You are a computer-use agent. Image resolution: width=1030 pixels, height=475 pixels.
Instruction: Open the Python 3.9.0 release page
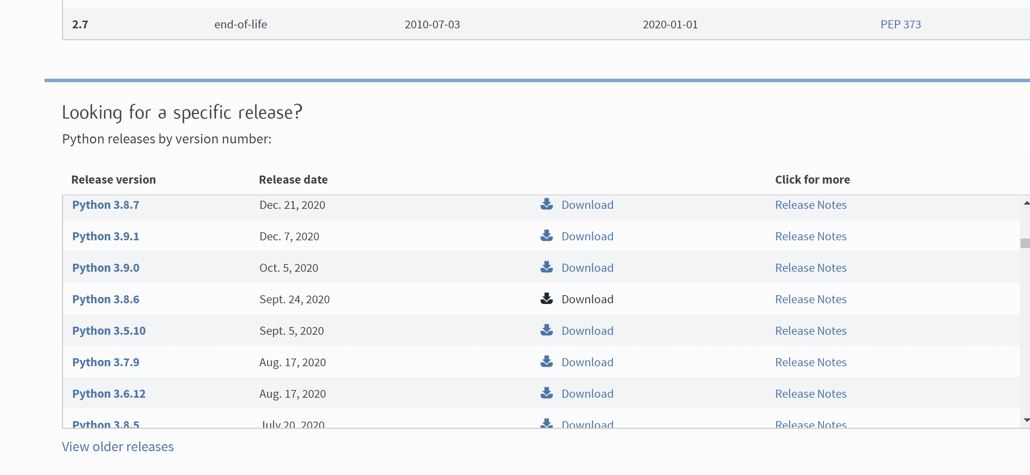[x=106, y=268]
